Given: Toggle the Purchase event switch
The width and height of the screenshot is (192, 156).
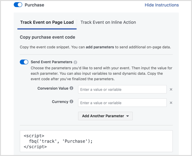Looking at the screenshot, I should pyautogui.click(x=18, y=5).
